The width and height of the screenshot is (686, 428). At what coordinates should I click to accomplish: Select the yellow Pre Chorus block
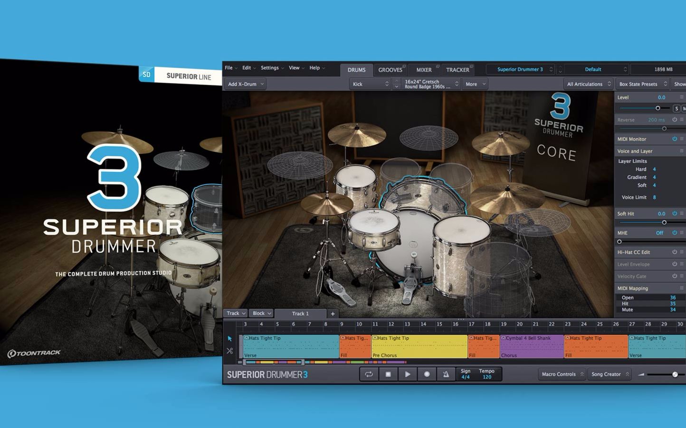click(x=419, y=347)
